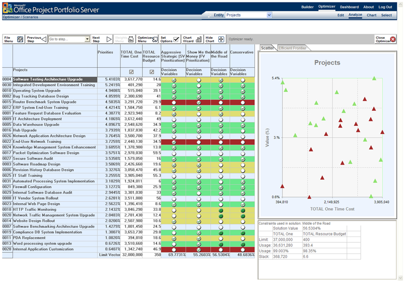This screenshot has height=285, width=410.
Task: Hide Chart using the toolbar icon
Action: pyautogui.click(x=221, y=40)
